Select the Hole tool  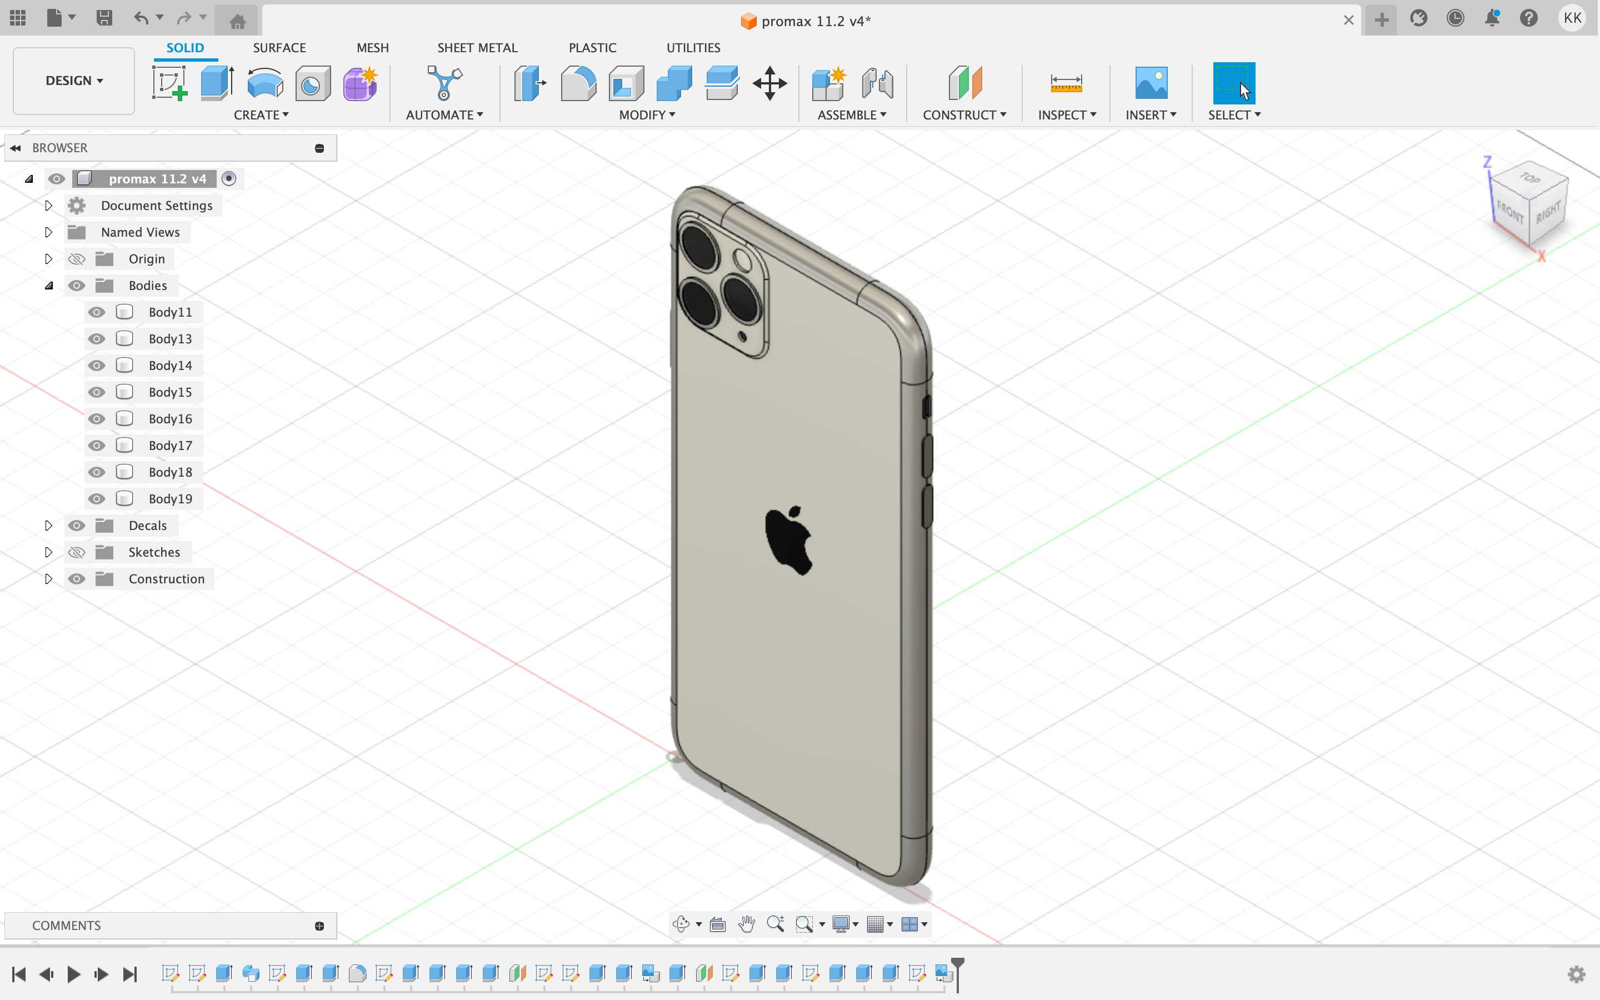(313, 83)
